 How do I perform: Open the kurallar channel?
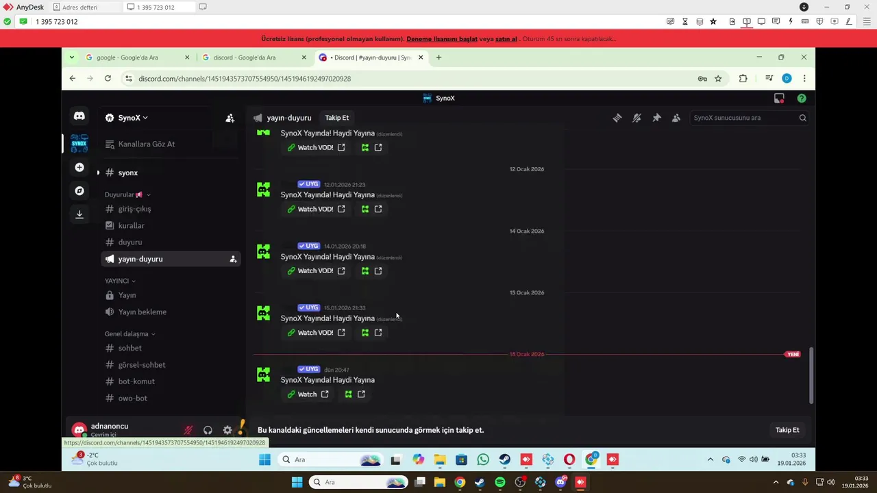click(x=170, y=225)
